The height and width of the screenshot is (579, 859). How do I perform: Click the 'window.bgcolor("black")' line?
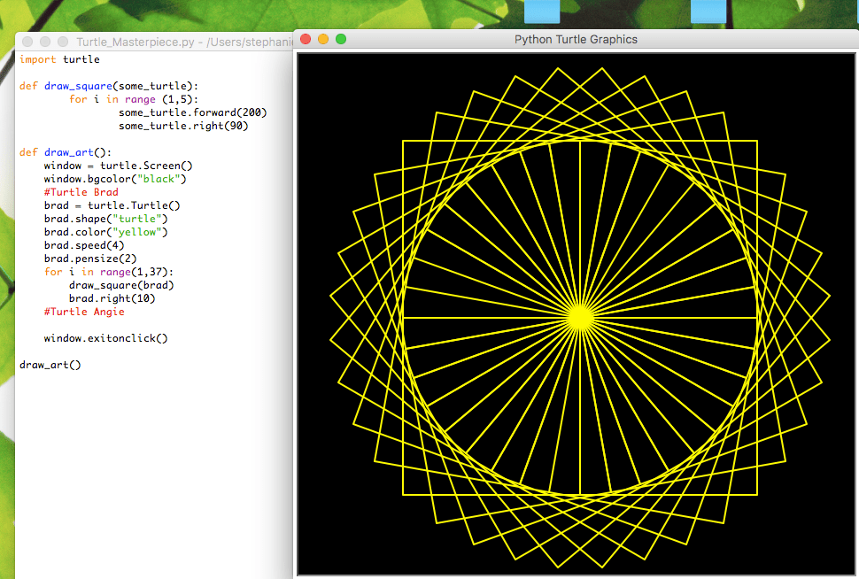(115, 179)
